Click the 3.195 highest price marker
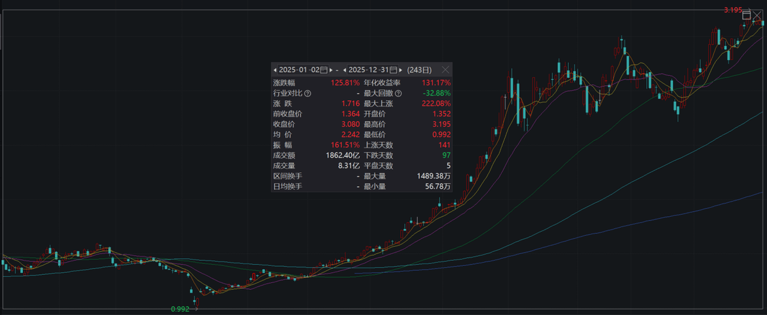The width and height of the screenshot is (767, 315). point(732,10)
